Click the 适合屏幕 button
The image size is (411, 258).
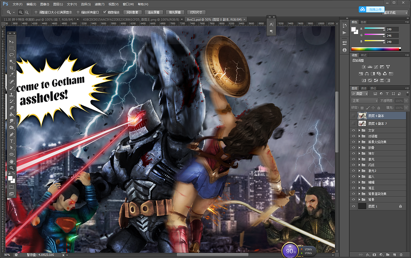tap(154, 12)
